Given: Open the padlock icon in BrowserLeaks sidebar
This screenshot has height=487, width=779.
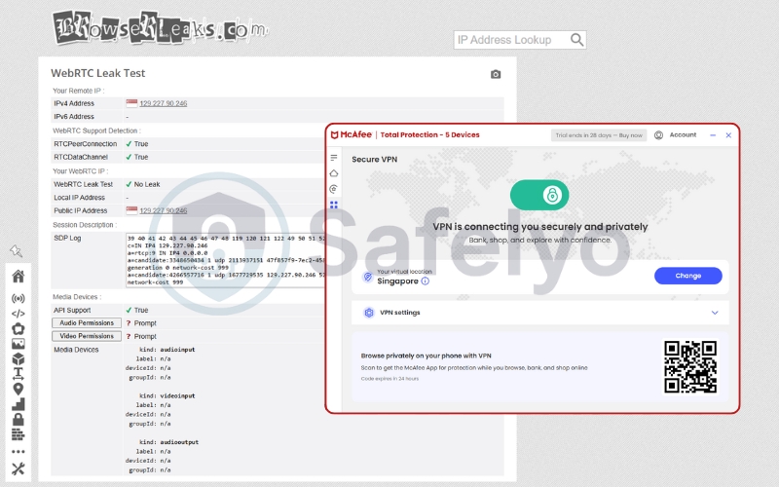Looking at the screenshot, I should [19, 420].
